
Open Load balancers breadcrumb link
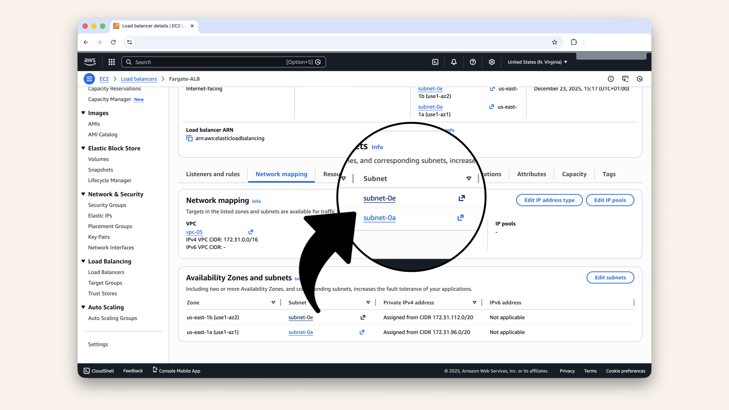[139, 79]
